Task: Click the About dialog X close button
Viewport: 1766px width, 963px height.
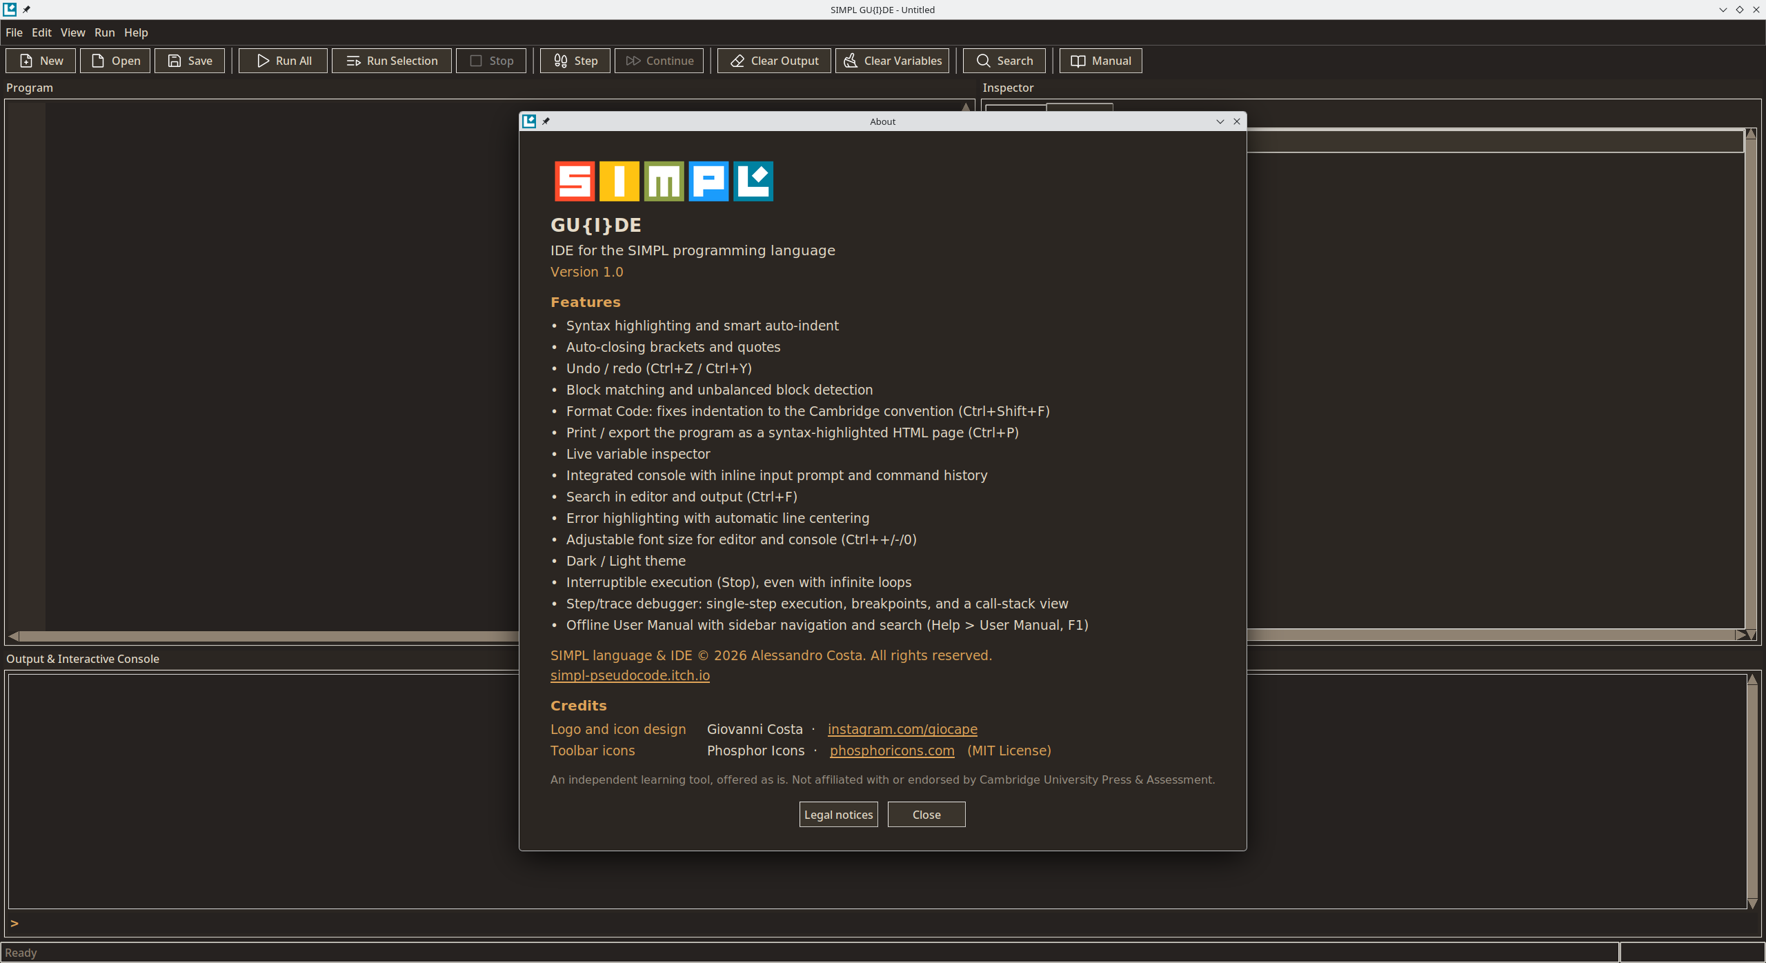Action: (1237, 121)
